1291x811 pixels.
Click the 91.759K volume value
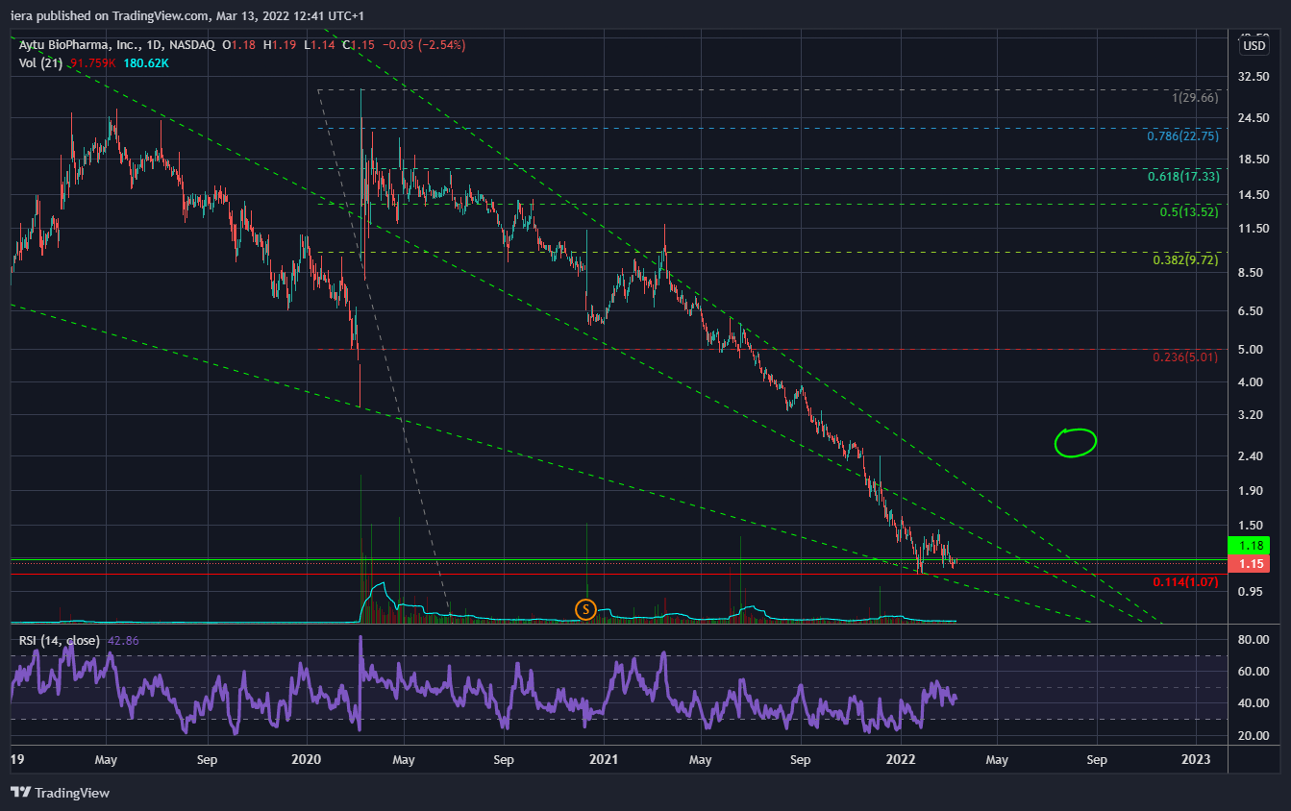point(91,63)
